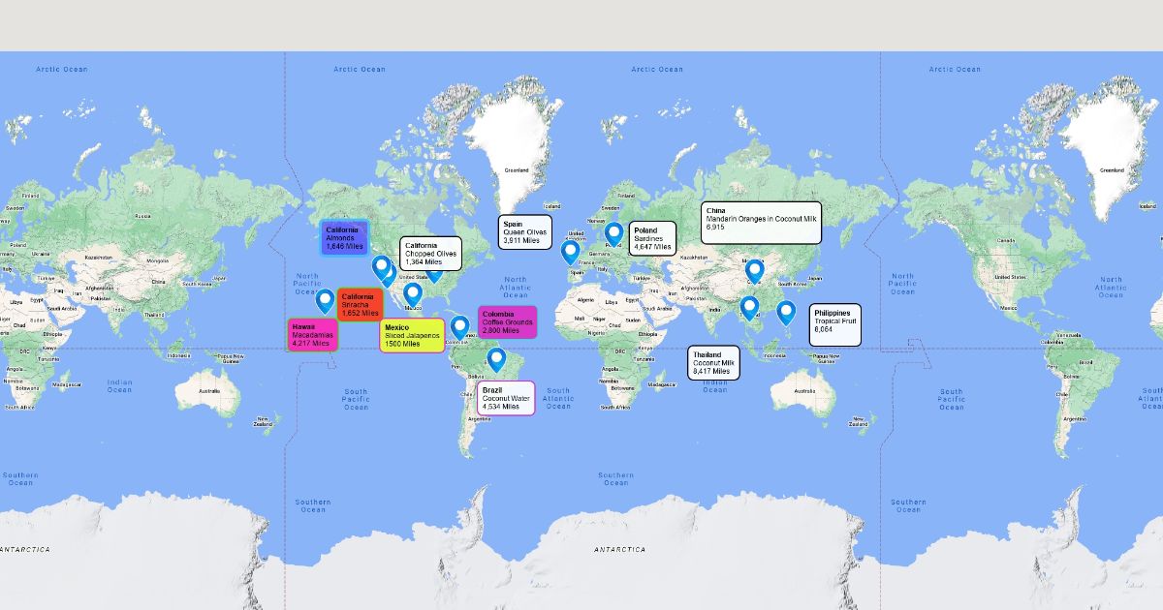Click the map pin over the Philippines

(x=786, y=312)
